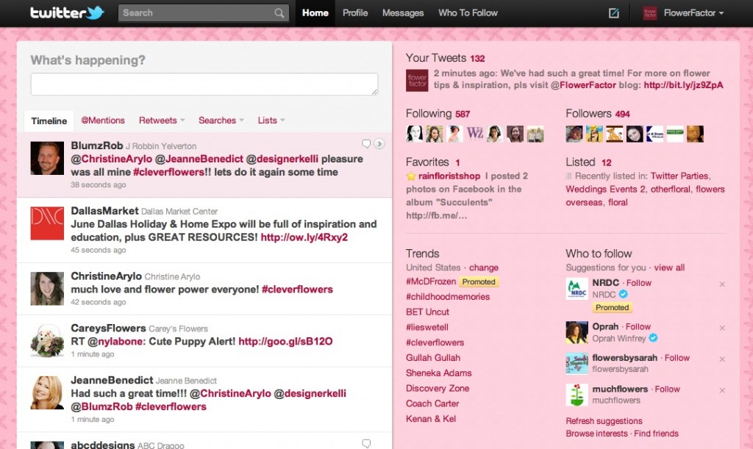Open tweet details arrow on BlumzRob tweet

[379, 144]
